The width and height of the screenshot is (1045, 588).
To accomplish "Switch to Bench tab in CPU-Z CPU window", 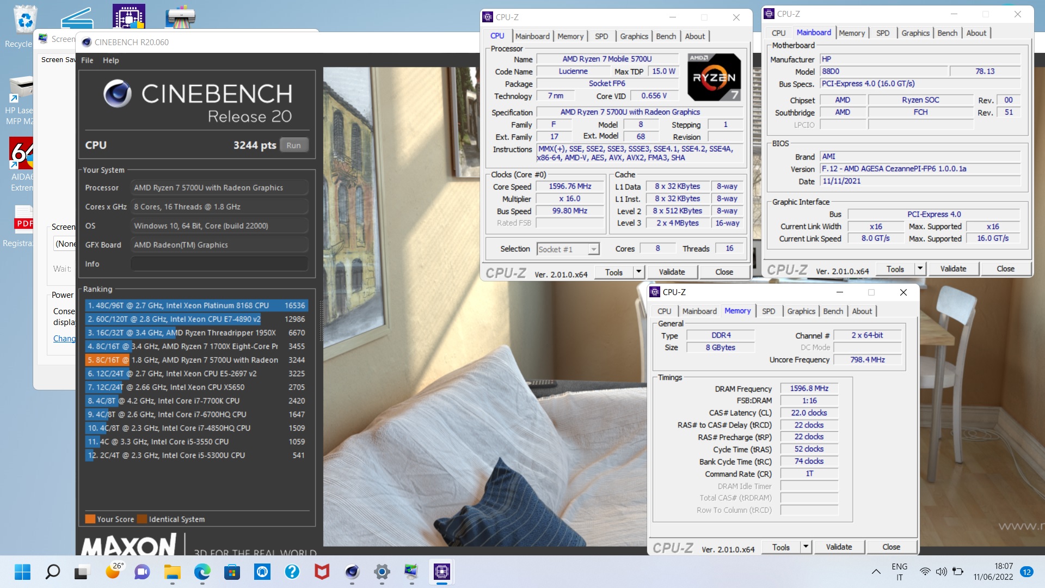I will coord(666,36).
